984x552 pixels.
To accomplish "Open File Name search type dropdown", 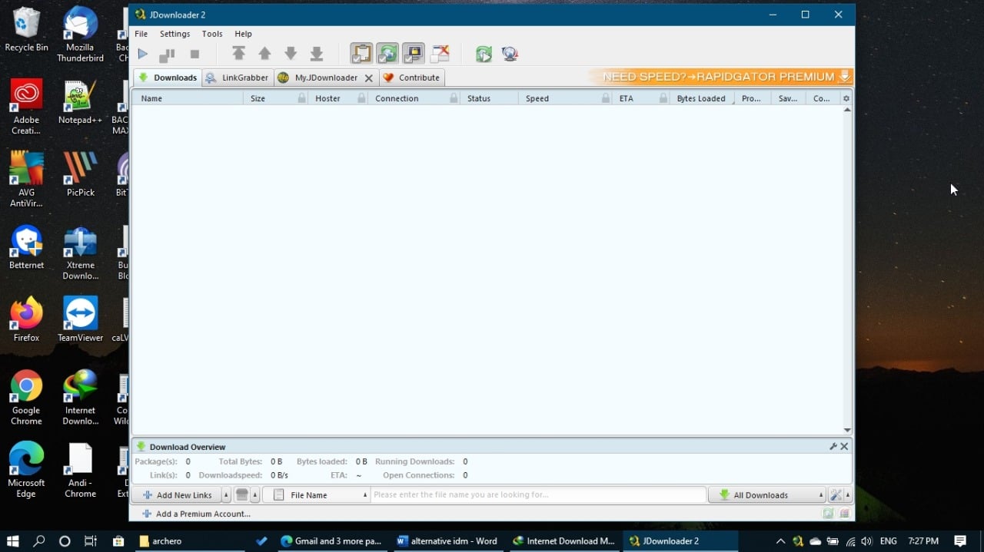I will (316, 495).
